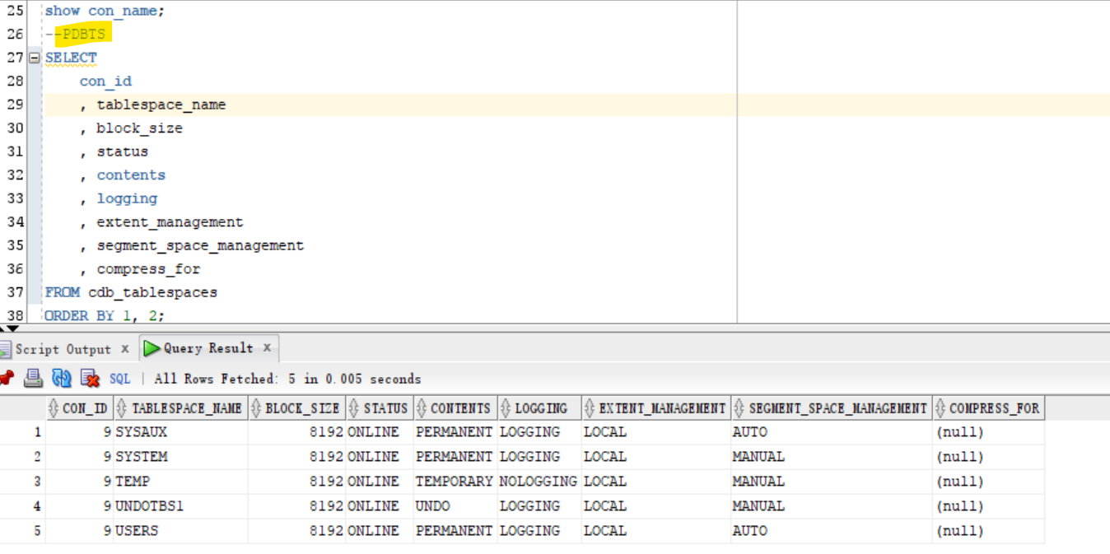Viewport: 1110px width, 554px height.
Task: Close the Query Result tab
Action: coord(267,348)
